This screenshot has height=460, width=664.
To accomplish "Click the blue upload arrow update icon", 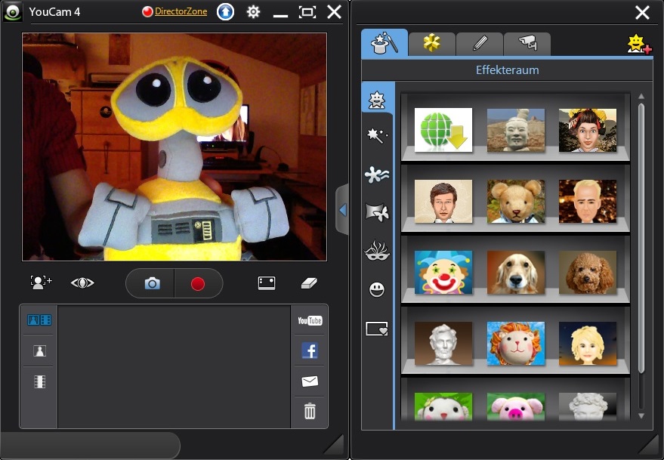I will [225, 12].
